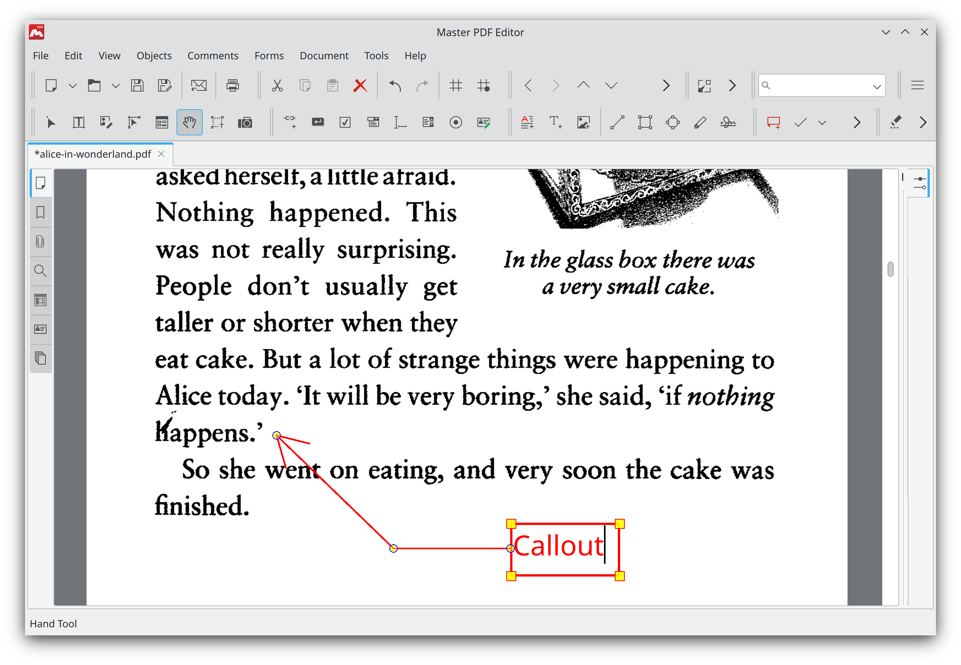Apply a check mark annotation
This screenshot has height=665, width=961.
(x=800, y=122)
